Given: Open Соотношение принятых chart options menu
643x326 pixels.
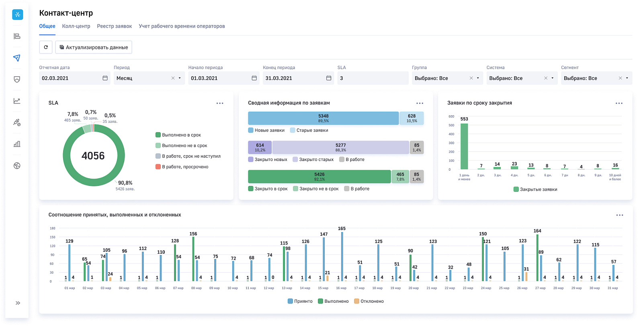Looking at the screenshot, I should (x=620, y=215).
